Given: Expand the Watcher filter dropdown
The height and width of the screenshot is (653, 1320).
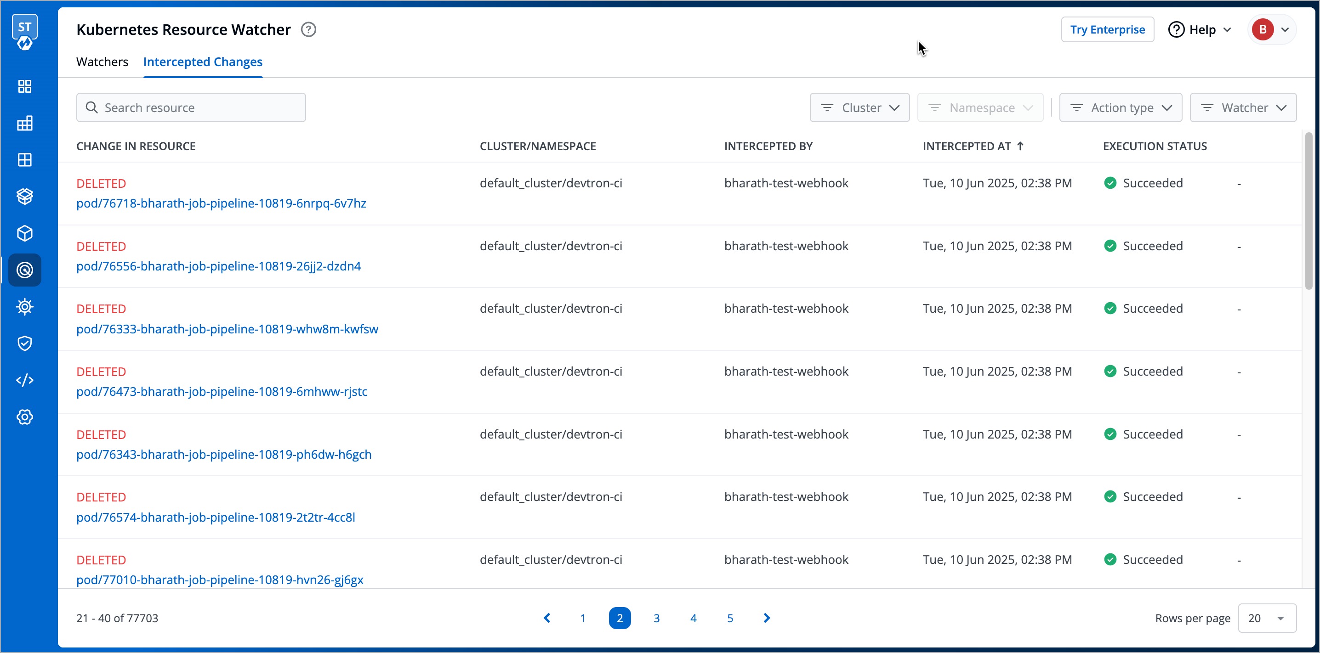Looking at the screenshot, I should tap(1243, 107).
